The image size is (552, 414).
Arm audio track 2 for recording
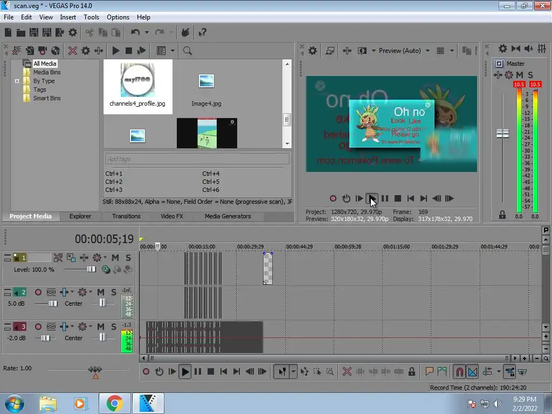[x=38, y=292]
